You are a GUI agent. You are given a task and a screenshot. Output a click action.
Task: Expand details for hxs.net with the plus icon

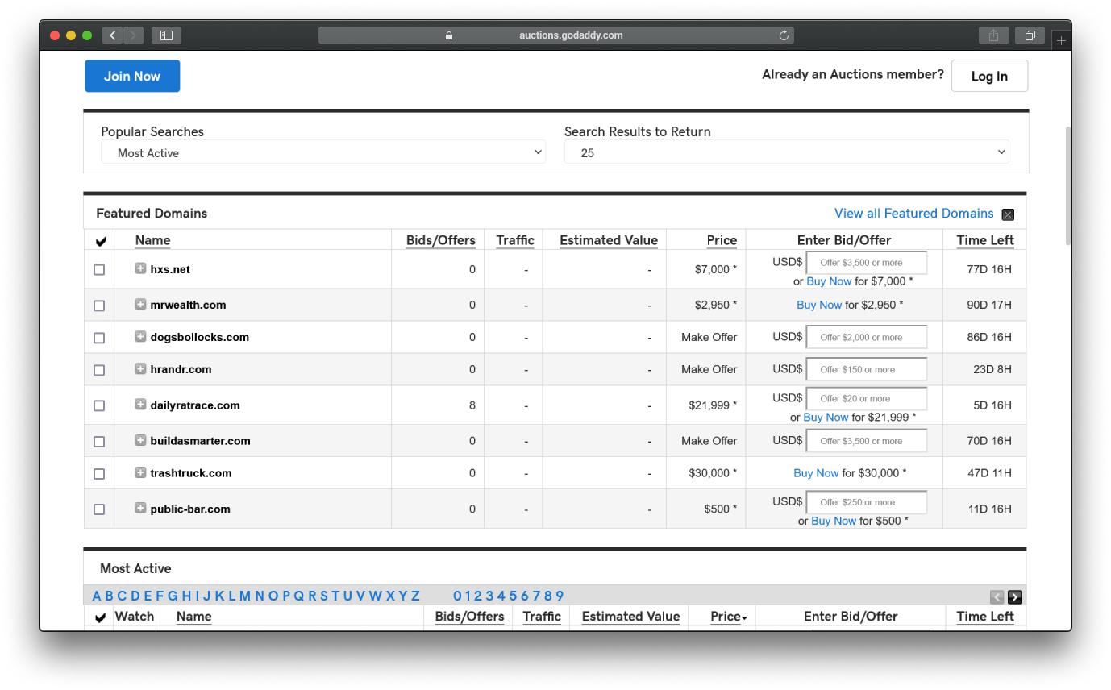pyautogui.click(x=140, y=268)
